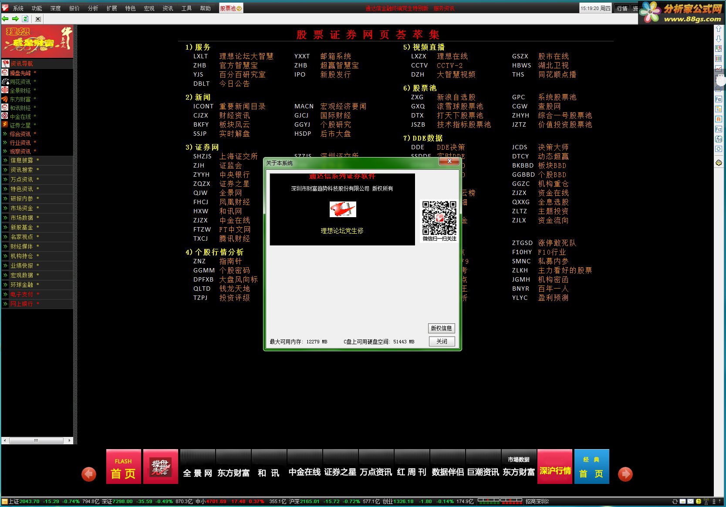Click the sidebar horizontal scrollbar thumb
The width and height of the screenshot is (726, 507).
(36, 440)
